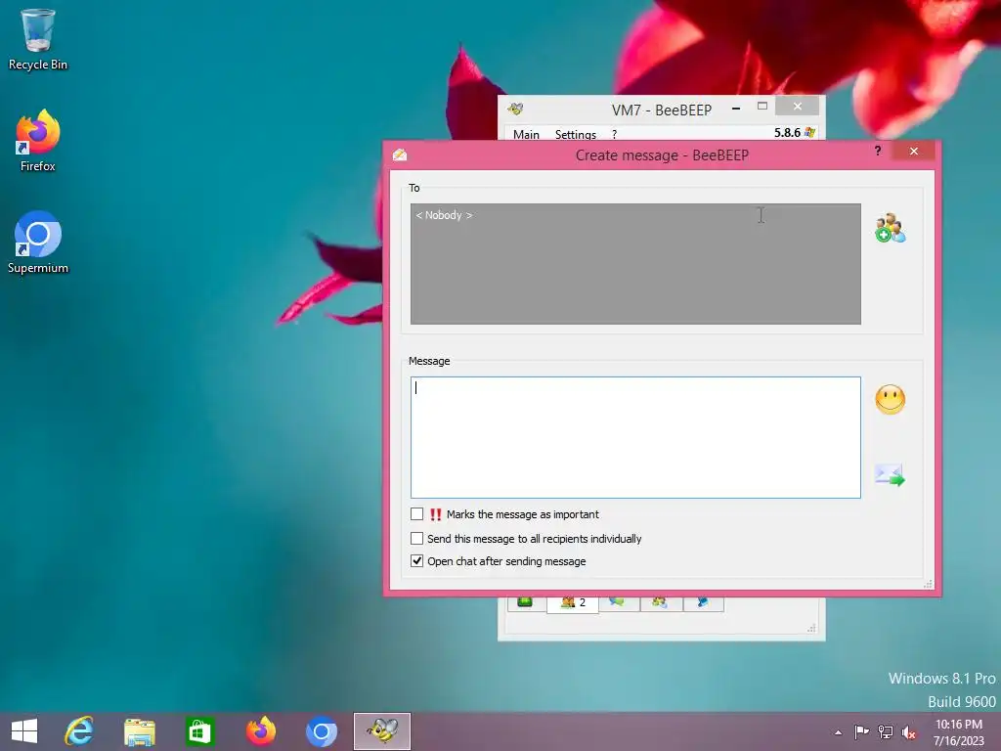This screenshot has width=1001, height=751.
Task: Click the Create message window title icon
Action: pos(400,155)
